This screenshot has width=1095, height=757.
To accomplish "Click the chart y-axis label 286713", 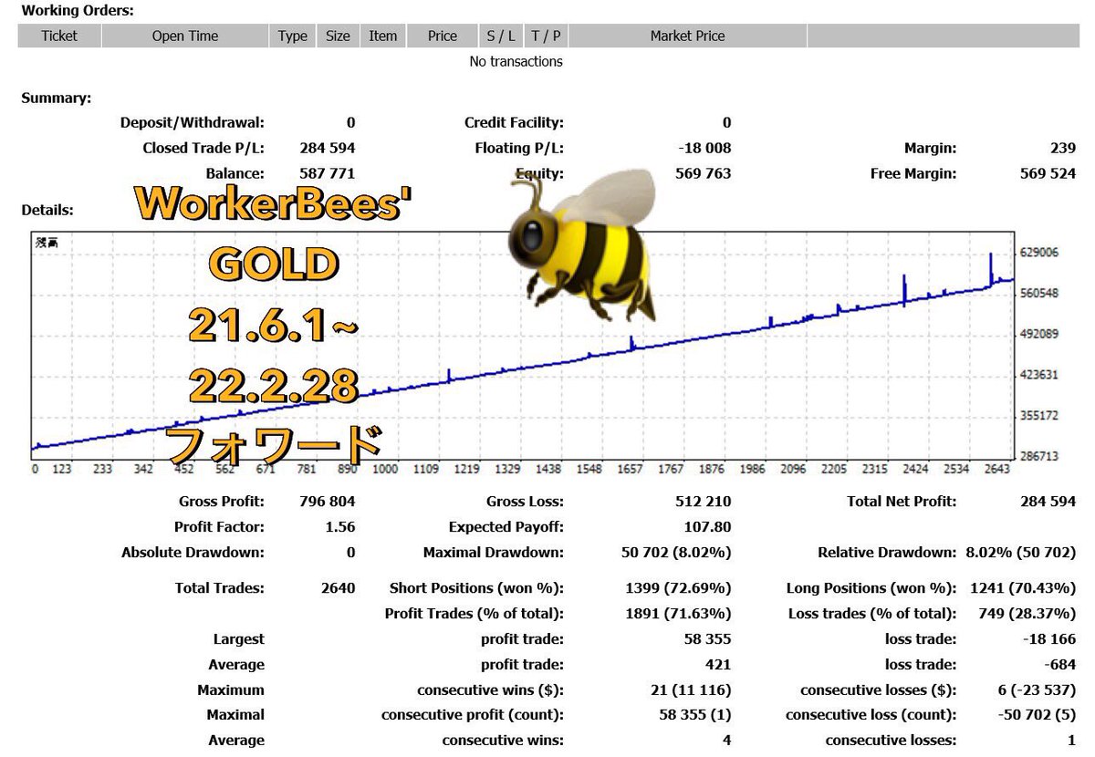I will [x=1039, y=455].
